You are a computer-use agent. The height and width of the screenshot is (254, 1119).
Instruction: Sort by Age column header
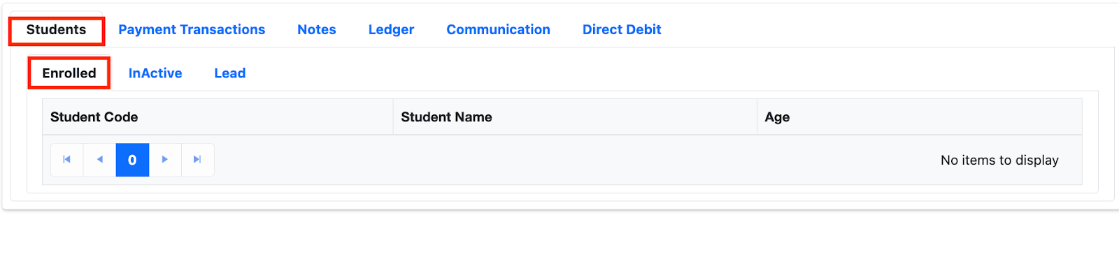[920, 117]
